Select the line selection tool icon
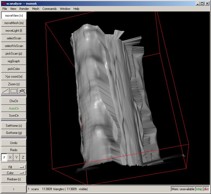 click(5, 91)
